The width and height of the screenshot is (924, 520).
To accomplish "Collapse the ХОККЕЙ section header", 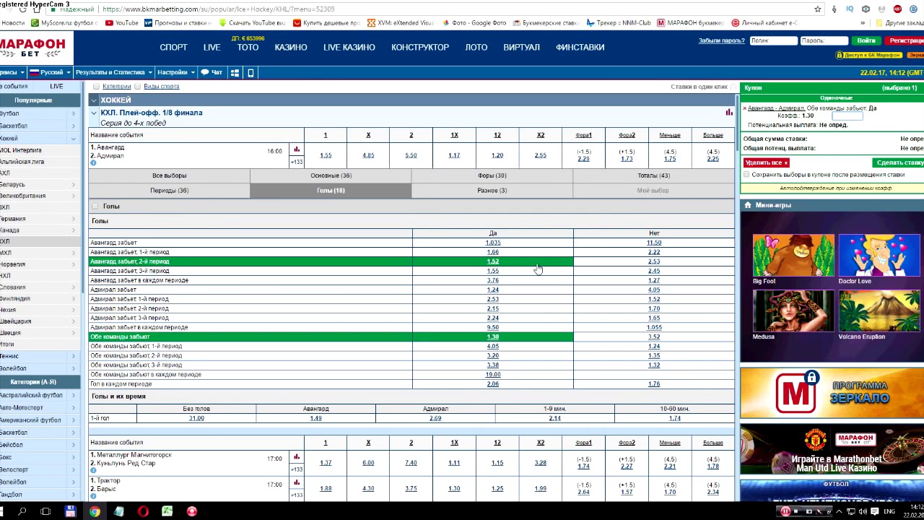I will [94, 100].
